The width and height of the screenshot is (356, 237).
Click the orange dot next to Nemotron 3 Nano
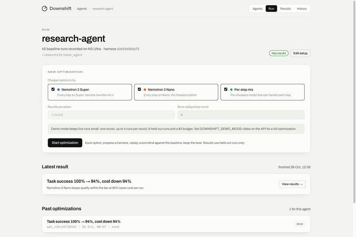pos(145,90)
